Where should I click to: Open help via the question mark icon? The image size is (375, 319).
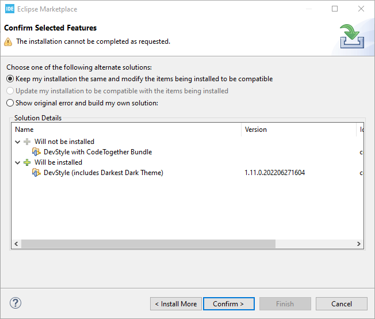click(x=16, y=303)
